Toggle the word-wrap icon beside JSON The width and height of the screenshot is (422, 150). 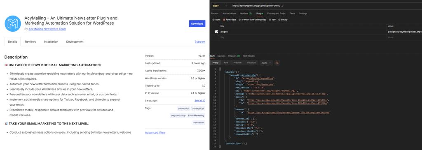pyautogui.click(x=277, y=63)
